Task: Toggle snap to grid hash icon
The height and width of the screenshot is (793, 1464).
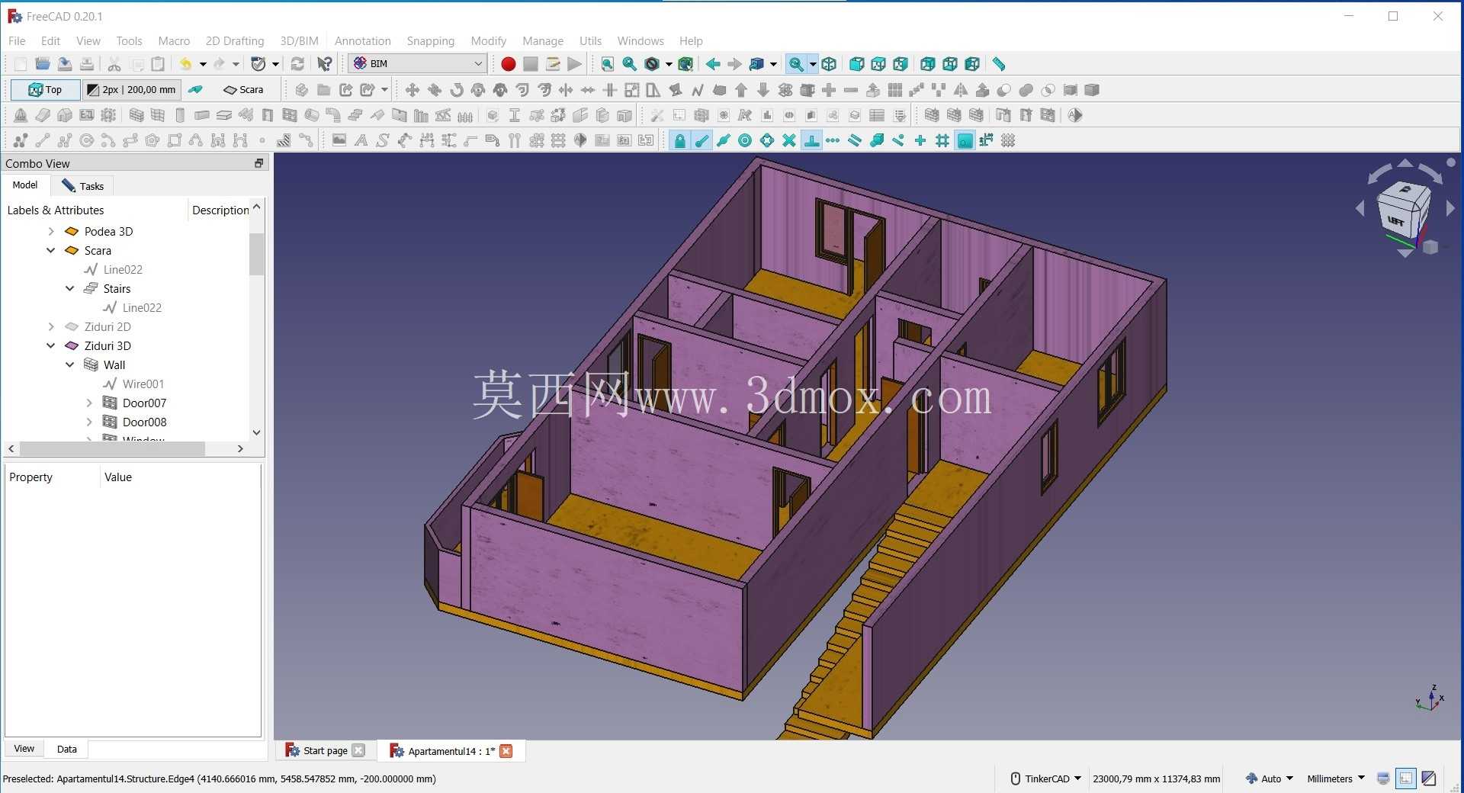Action: coord(942,140)
